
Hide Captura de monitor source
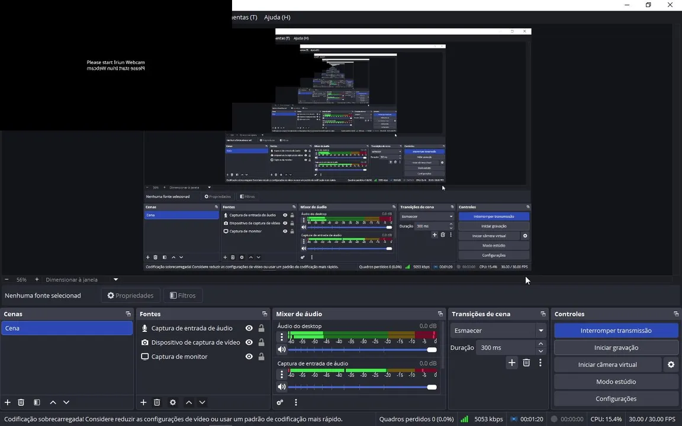point(249,356)
